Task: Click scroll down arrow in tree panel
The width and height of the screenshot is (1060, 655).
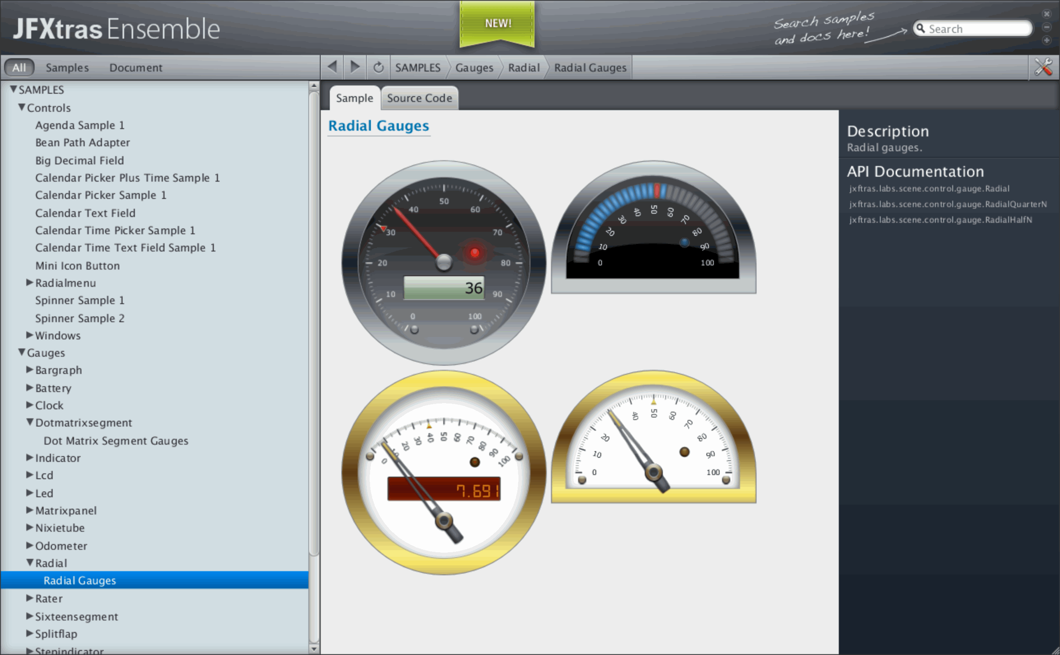Action: [314, 648]
